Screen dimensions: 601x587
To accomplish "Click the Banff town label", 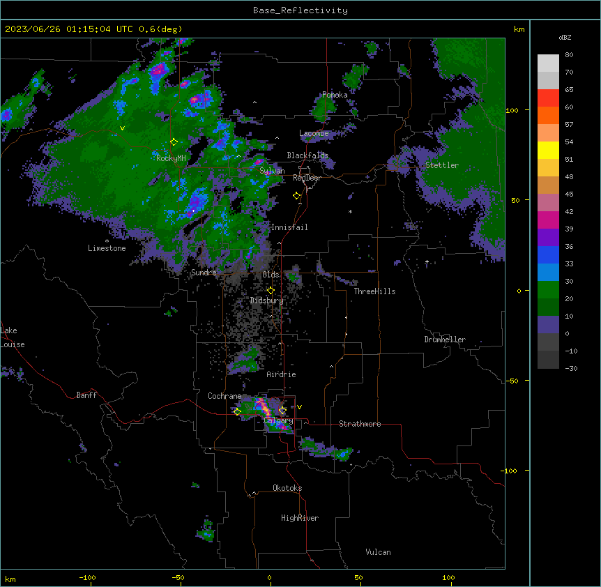I will click(86, 395).
